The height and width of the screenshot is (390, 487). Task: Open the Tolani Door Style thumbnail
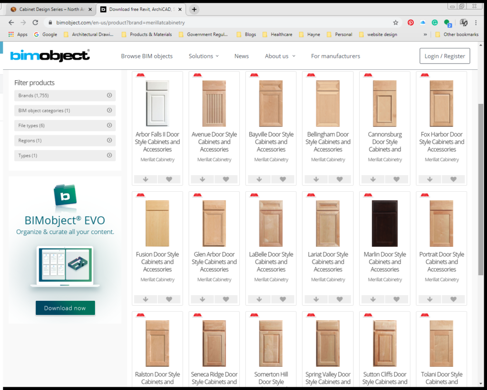441,343
